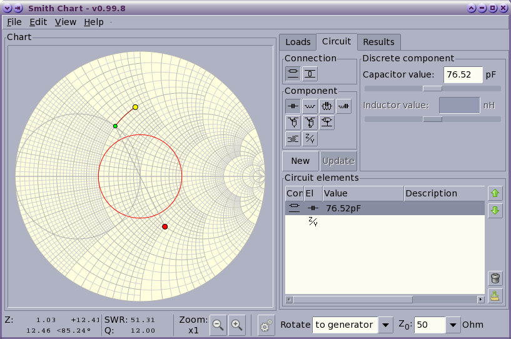Open the Help menu
The image size is (511, 339).
click(94, 22)
